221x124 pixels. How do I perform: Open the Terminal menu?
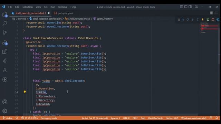(x=63, y=7)
